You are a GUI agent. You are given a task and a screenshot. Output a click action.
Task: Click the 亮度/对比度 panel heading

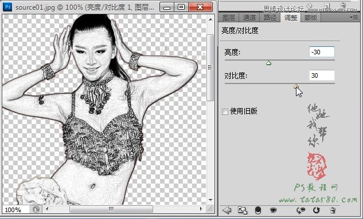click(240, 30)
